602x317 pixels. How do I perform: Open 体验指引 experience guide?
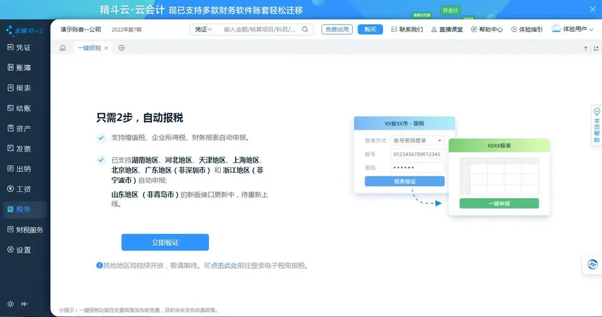(527, 30)
